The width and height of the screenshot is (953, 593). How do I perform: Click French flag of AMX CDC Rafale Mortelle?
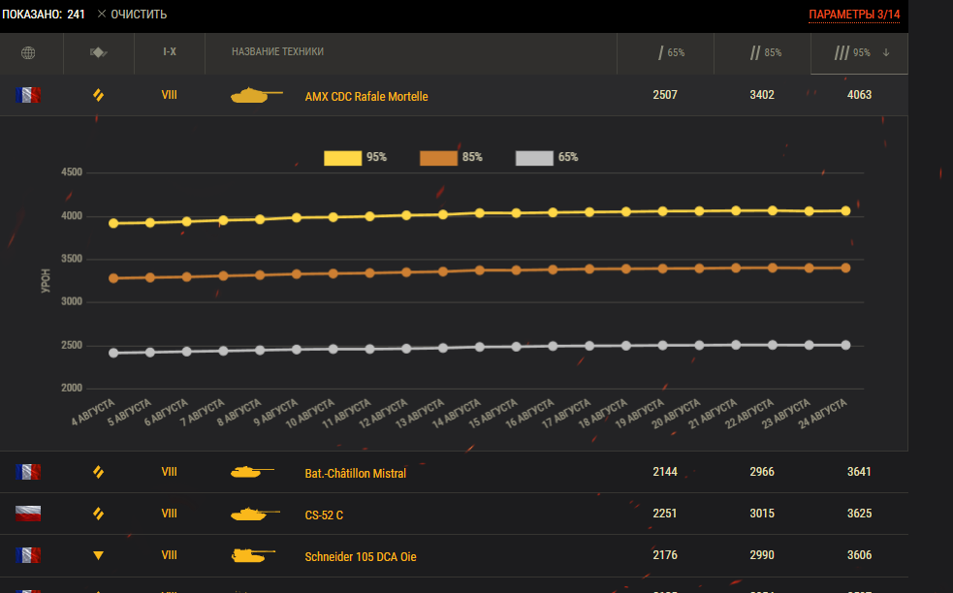click(x=28, y=95)
